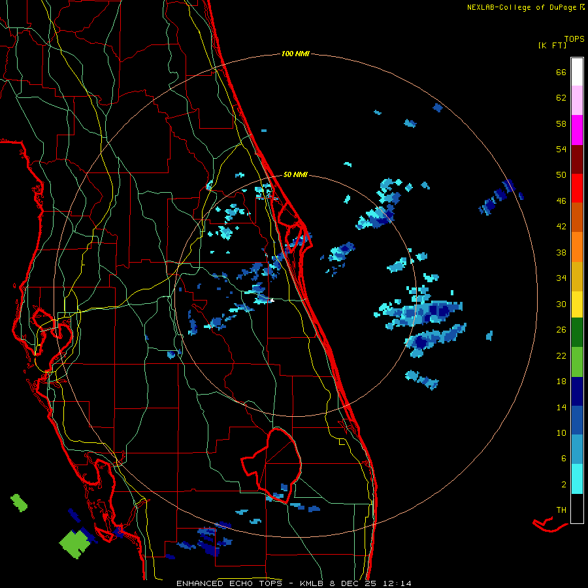Click the orange 38 kft legend swatch
The height and width of the screenshot is (588, 588).
pyautogui.click(x=577, y=247)
